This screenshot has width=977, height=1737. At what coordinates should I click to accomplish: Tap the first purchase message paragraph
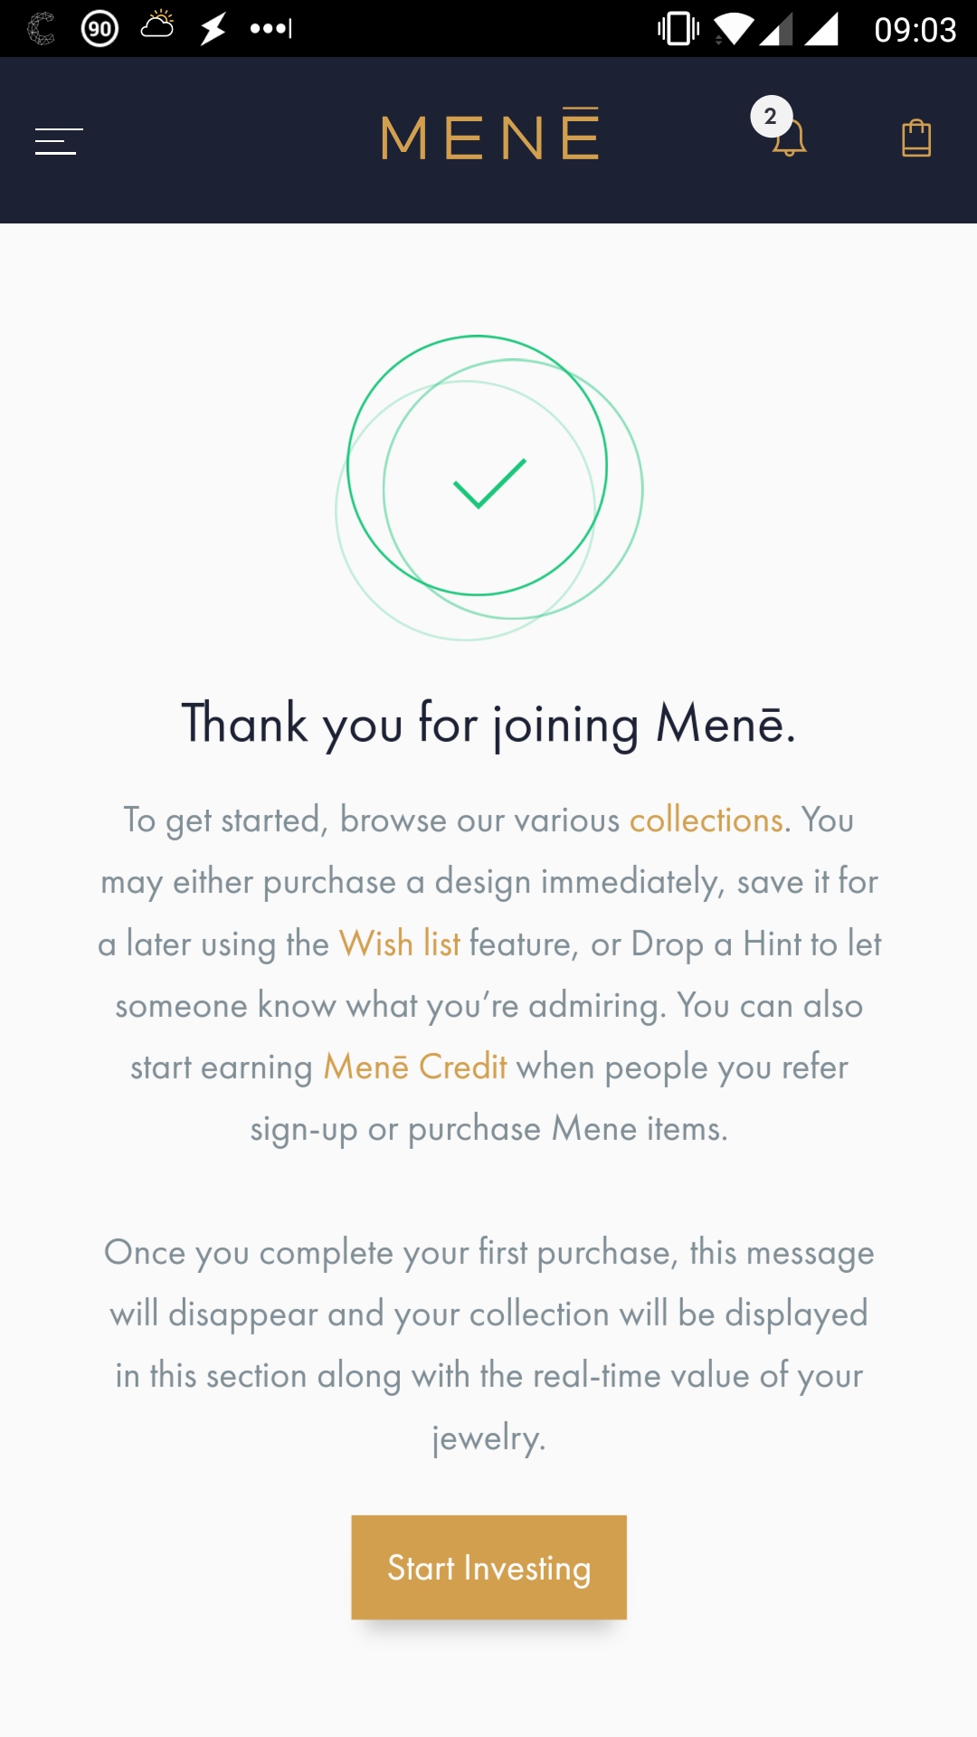pos(488,1344)
